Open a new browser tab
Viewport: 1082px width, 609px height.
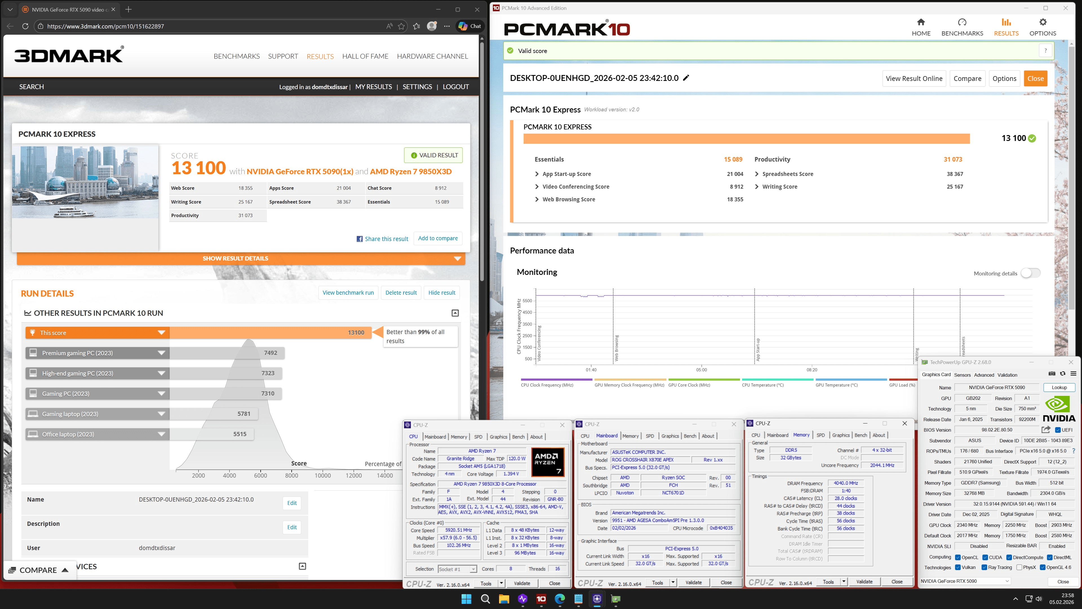(x=128, y=9)
